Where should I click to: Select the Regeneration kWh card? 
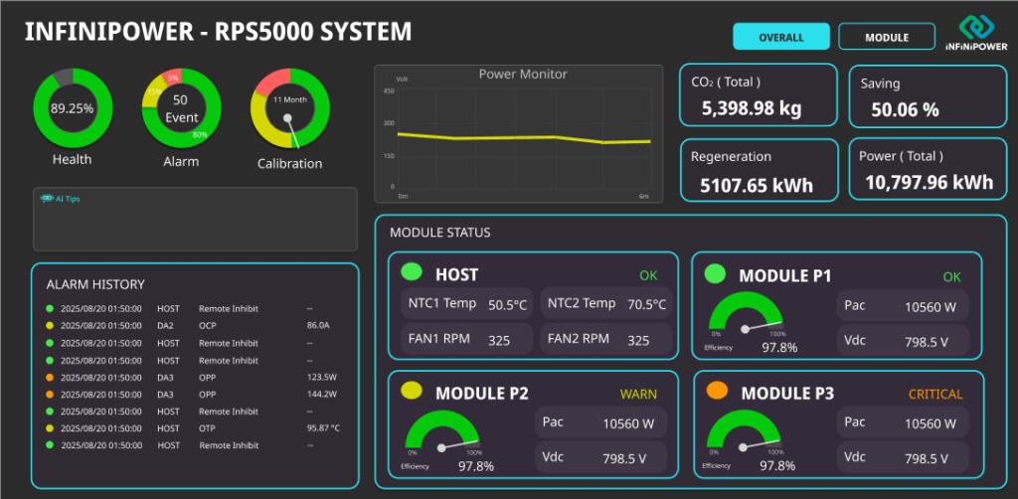tap(758, 171)
